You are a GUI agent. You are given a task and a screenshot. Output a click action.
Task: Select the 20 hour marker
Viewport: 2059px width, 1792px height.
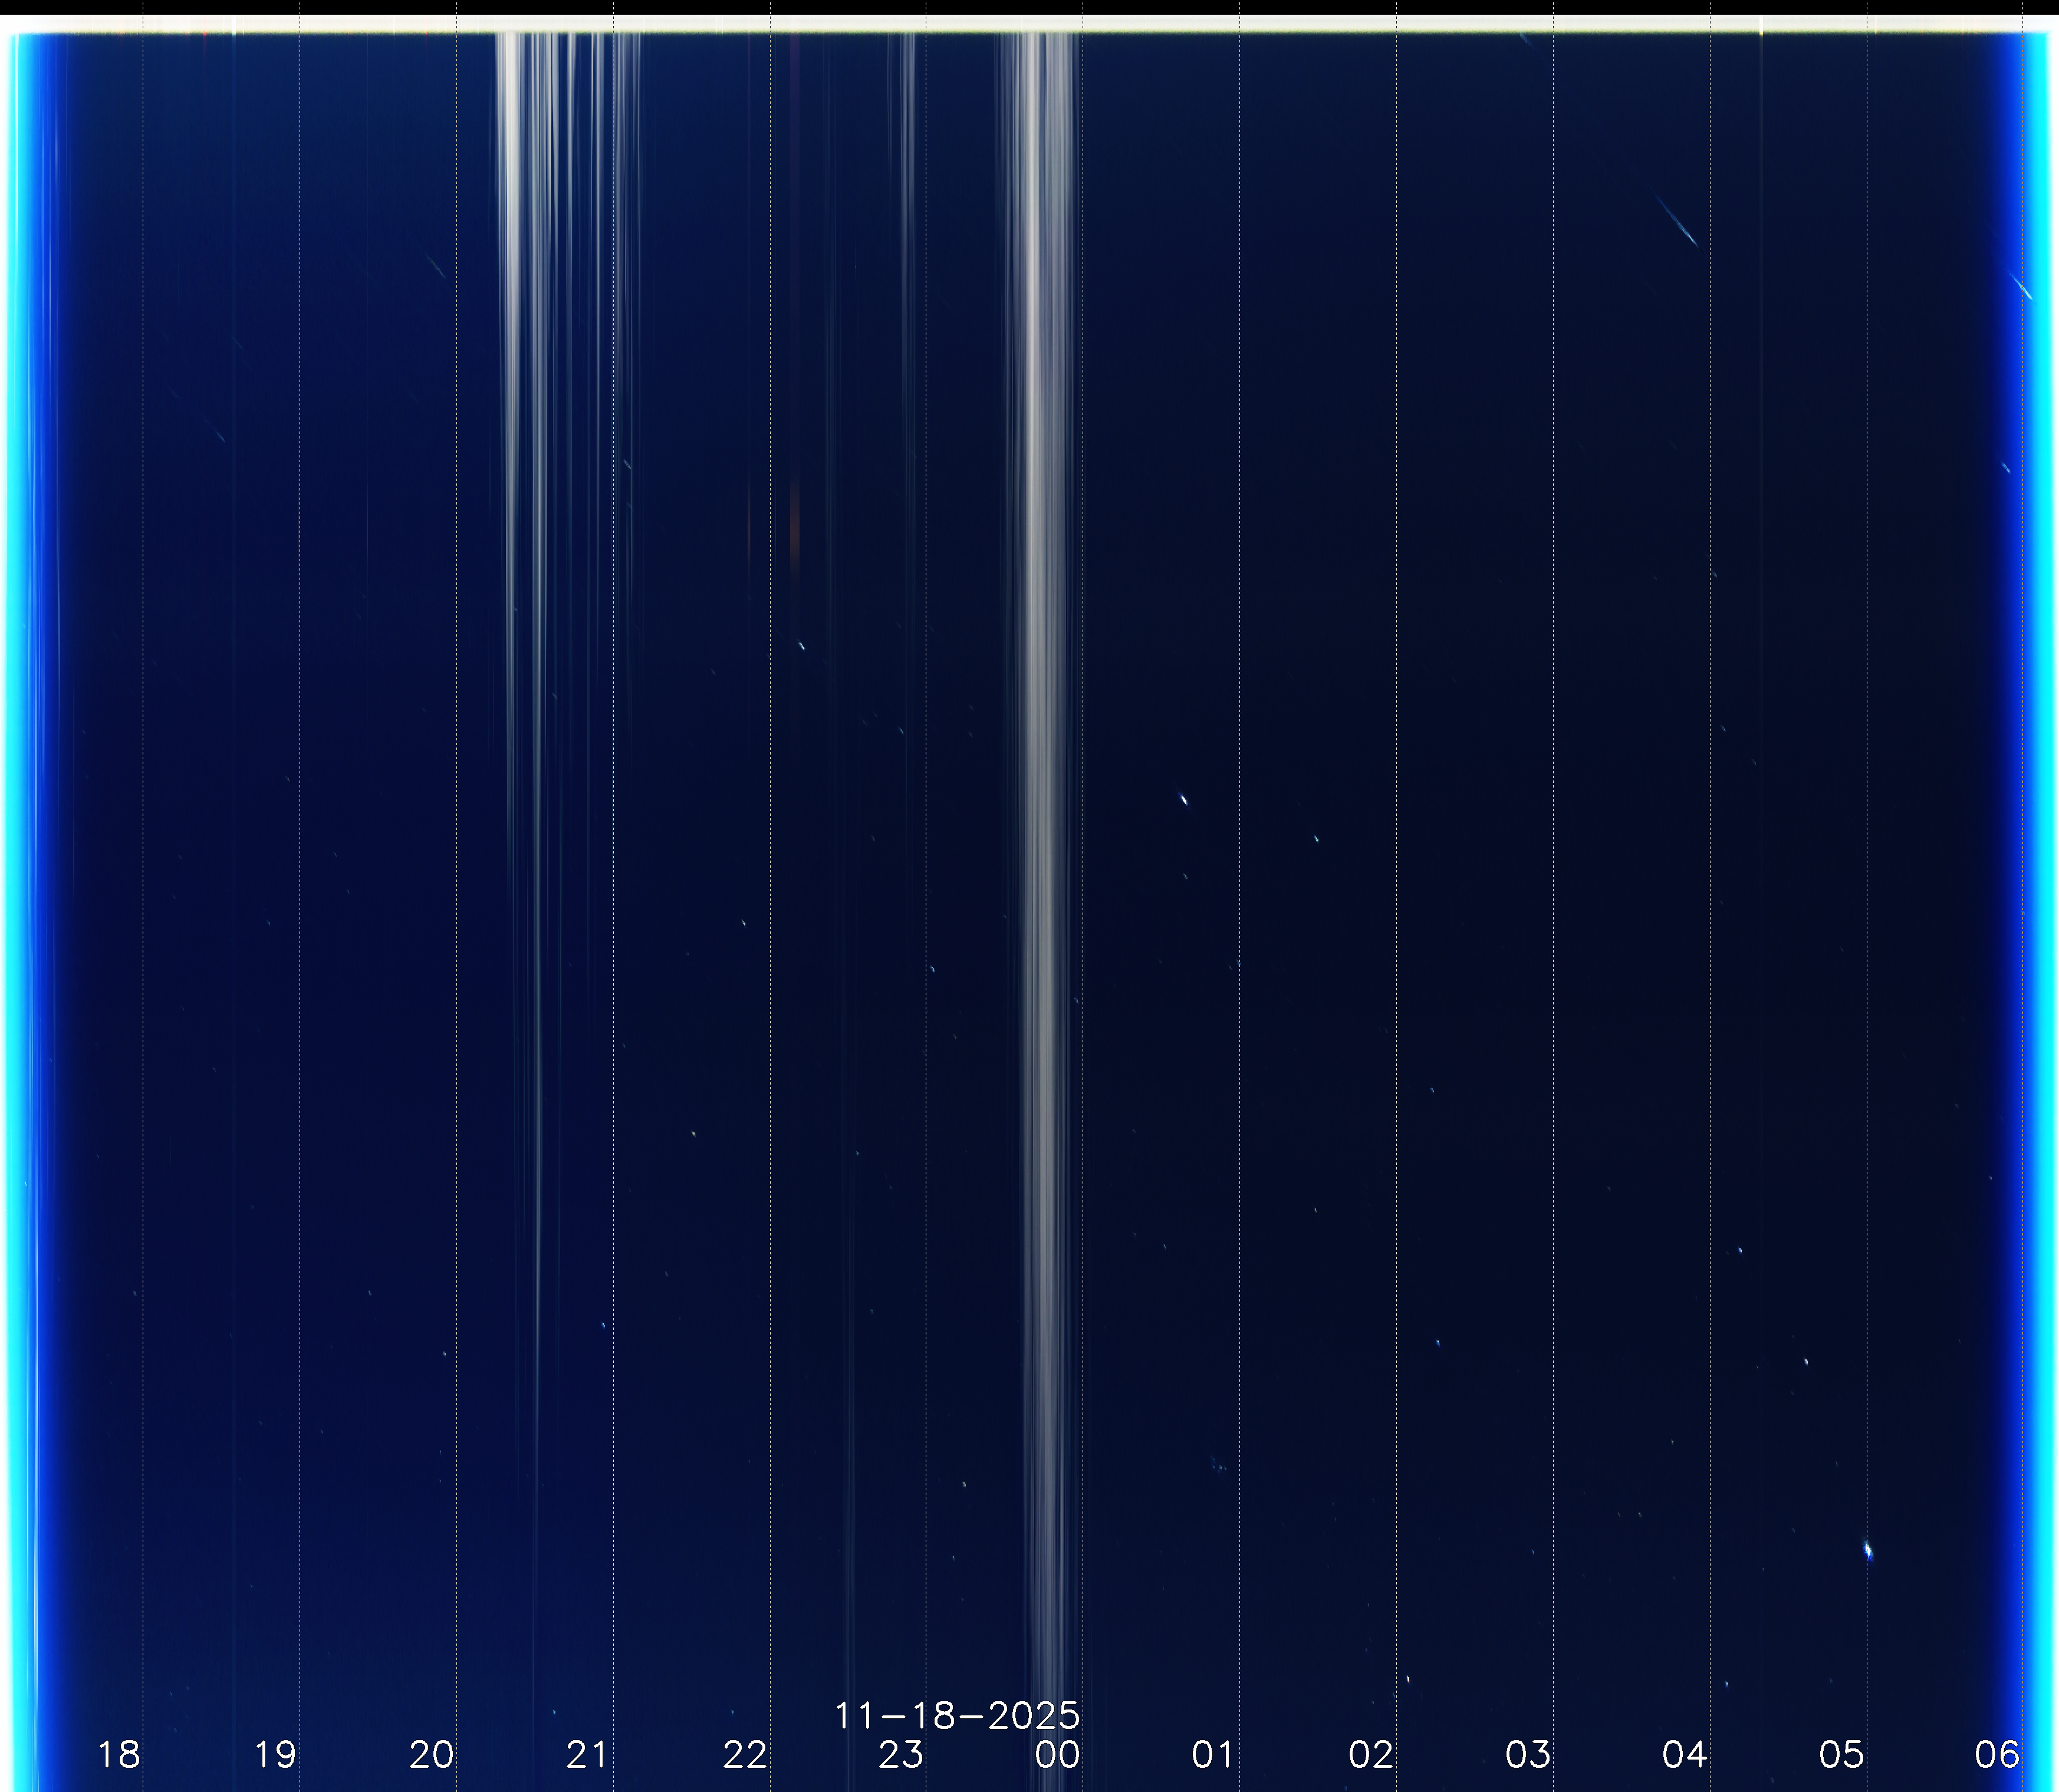tap(431, 1754)
